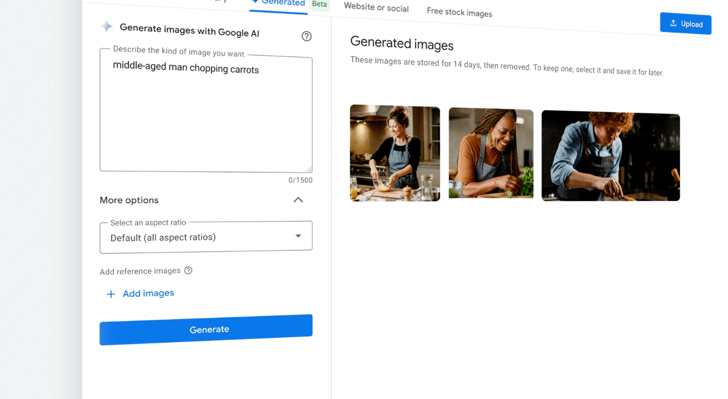
Task: Click the More options label
Action: pos(129,200)
